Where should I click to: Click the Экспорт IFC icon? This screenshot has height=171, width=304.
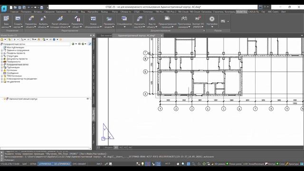tap(198, 19)
